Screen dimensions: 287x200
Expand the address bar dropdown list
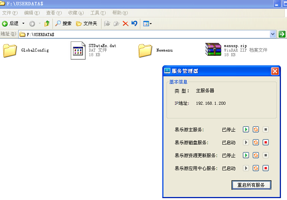tap(273, 34)
